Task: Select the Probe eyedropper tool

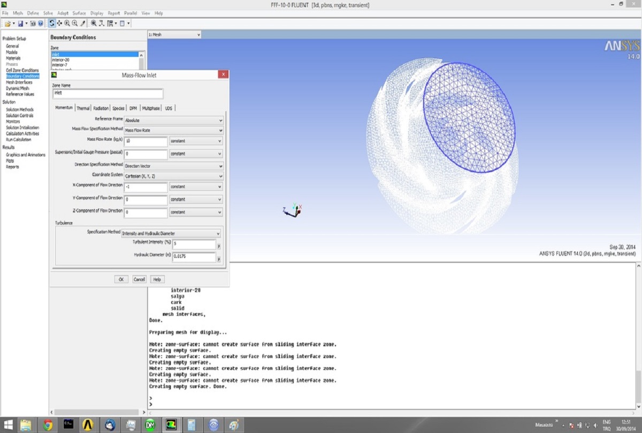Action: [x=83, y=24]
